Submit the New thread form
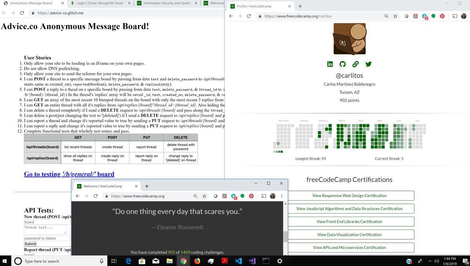This screenshot has width=470, height=266. (x=30, y=244)
